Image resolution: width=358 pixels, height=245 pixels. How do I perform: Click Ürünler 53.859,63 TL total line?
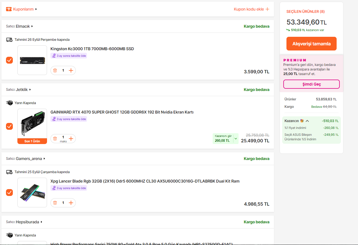pyautogui.click(x=310, y=99)
